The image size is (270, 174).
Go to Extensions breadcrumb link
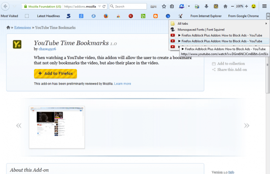click(x=23, y=28)
